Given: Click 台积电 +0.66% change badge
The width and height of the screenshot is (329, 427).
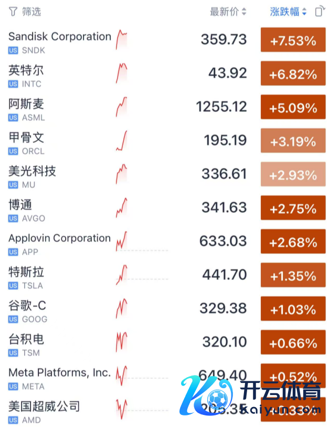Looking at the screenshot, I should (293, 343).
